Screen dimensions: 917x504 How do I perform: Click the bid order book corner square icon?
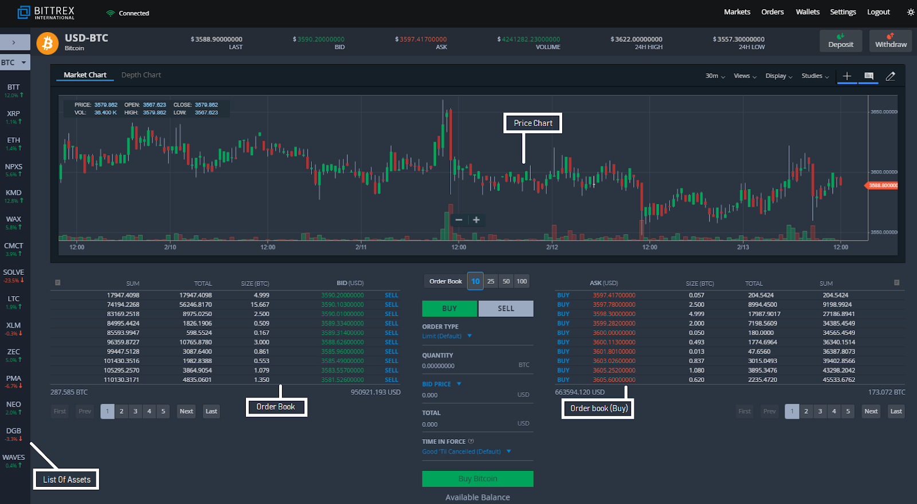57,282
